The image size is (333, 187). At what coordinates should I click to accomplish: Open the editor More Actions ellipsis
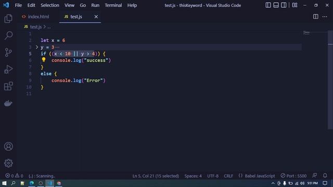(x=325, y=17)
